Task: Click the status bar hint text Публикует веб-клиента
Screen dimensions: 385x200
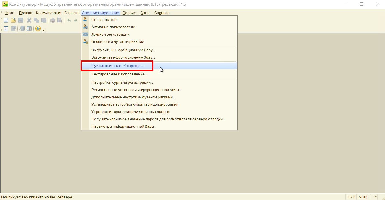Action: click(x=37, y=197)
